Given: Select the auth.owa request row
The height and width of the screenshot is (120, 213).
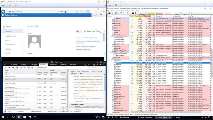Looking at the screenshot, I should coord(35,76).
